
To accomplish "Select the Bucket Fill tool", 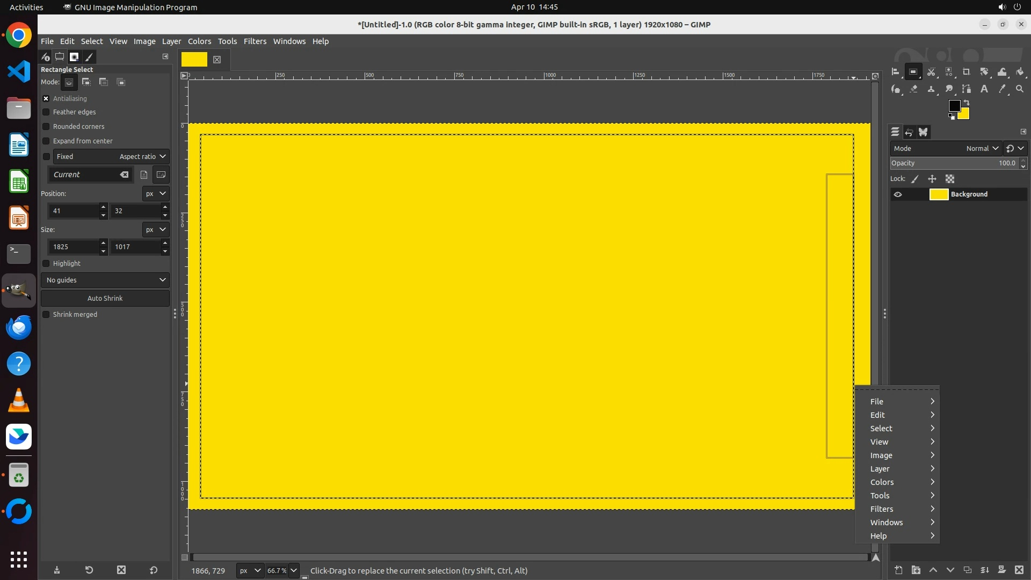I will tap(1020, 72).
